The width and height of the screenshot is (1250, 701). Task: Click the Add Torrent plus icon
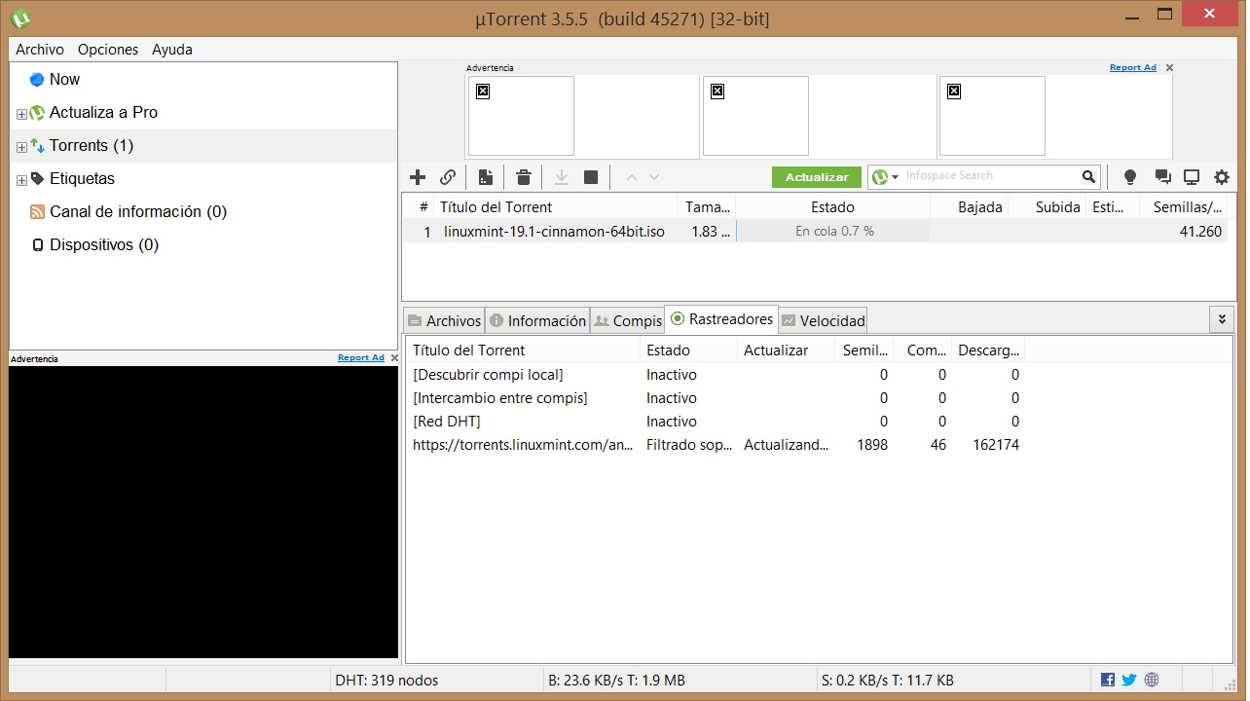418,177
